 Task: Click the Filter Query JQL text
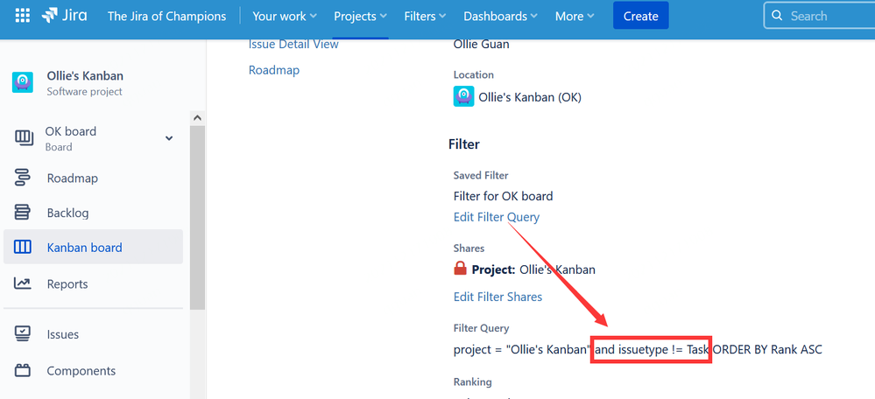638,350
